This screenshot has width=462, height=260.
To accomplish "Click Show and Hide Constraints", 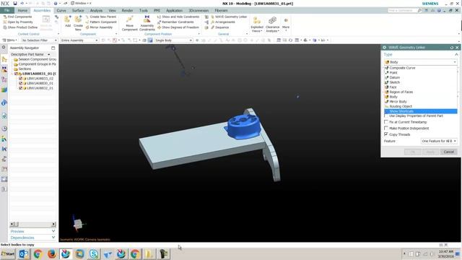I will coord(178,17).
